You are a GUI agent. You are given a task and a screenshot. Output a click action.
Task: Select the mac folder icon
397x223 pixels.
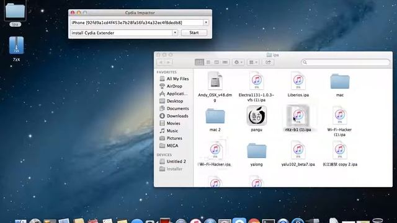tap(340, 81)
